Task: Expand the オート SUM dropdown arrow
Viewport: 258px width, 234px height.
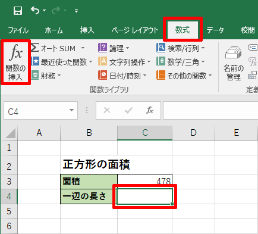Action: point(83,48)
